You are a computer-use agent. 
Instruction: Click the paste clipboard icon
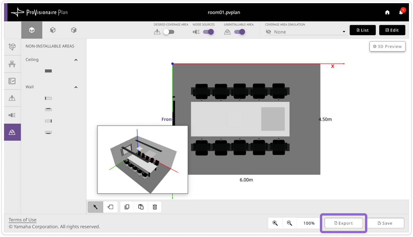[141, 207]
